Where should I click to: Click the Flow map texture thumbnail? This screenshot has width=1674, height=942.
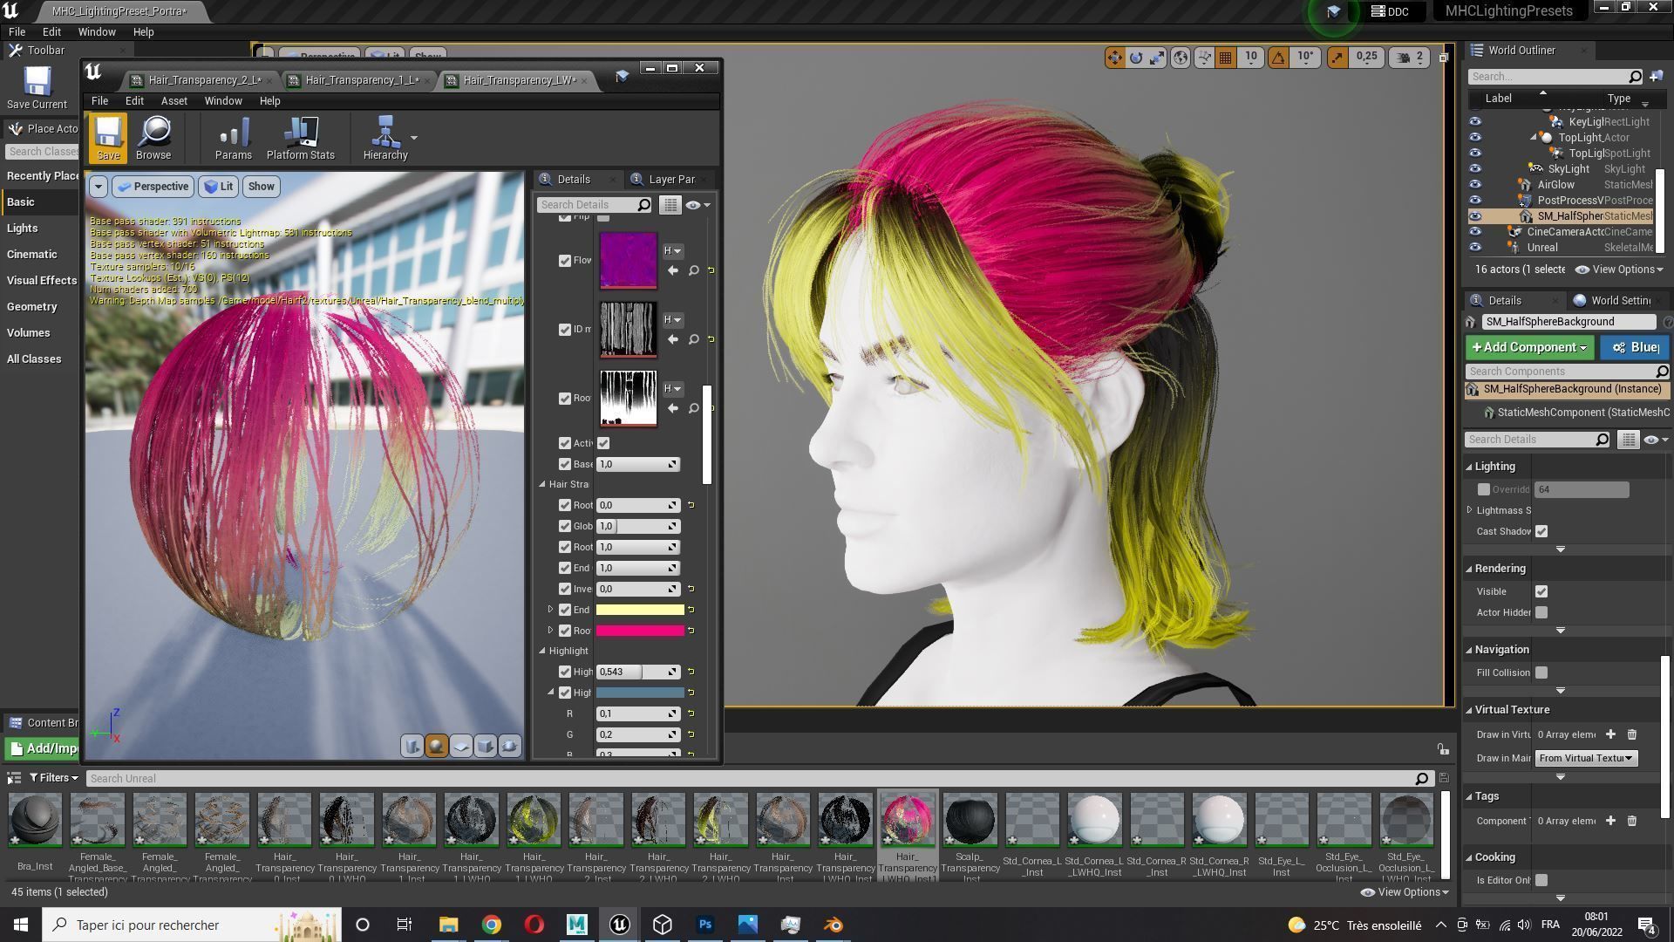click(x=629, y=261)
